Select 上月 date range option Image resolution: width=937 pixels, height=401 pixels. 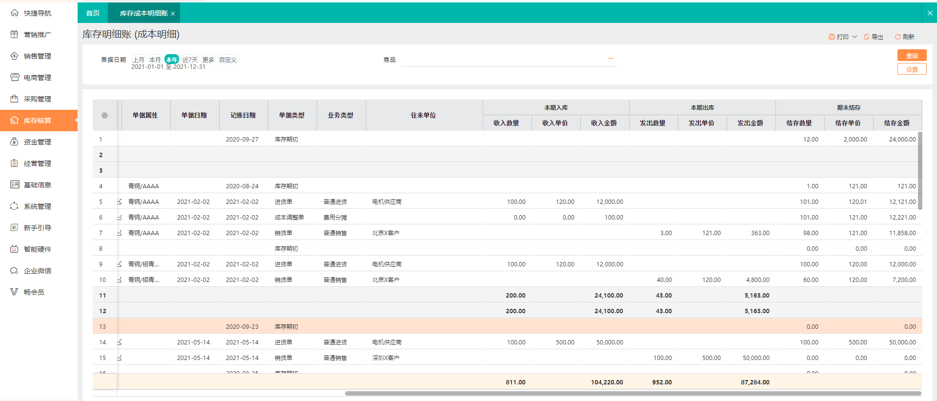coord(139,60)
